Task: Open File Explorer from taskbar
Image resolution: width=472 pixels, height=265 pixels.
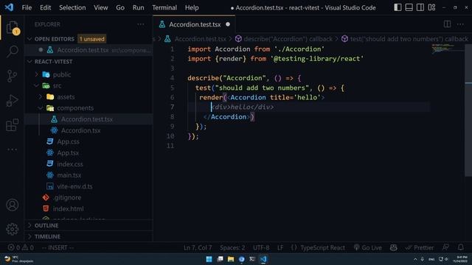Action: click(x=231, y=259)
